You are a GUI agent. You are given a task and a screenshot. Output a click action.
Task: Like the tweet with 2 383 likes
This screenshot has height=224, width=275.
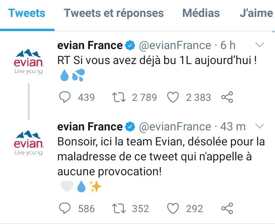174,97
